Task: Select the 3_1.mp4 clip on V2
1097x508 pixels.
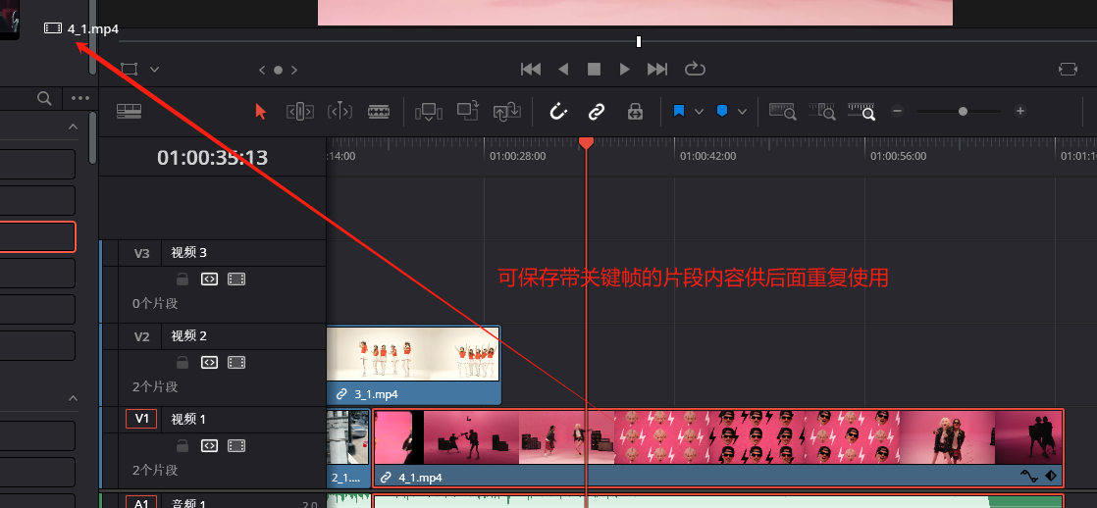Action: coord(413,365)
